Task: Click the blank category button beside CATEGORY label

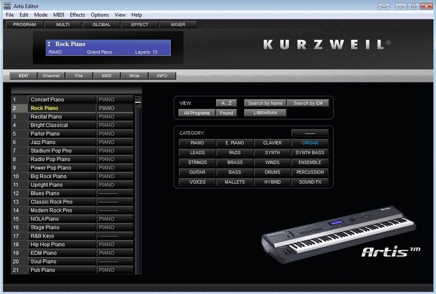Action: tap(310, 133)
